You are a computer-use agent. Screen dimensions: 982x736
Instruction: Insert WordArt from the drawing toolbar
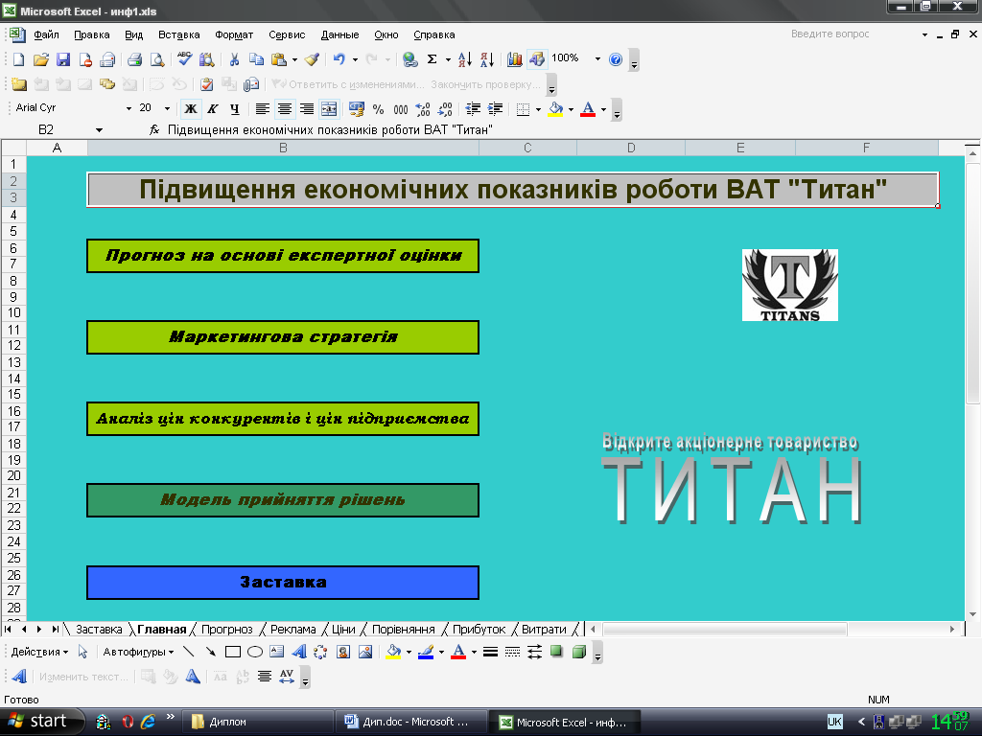point(298,653)
